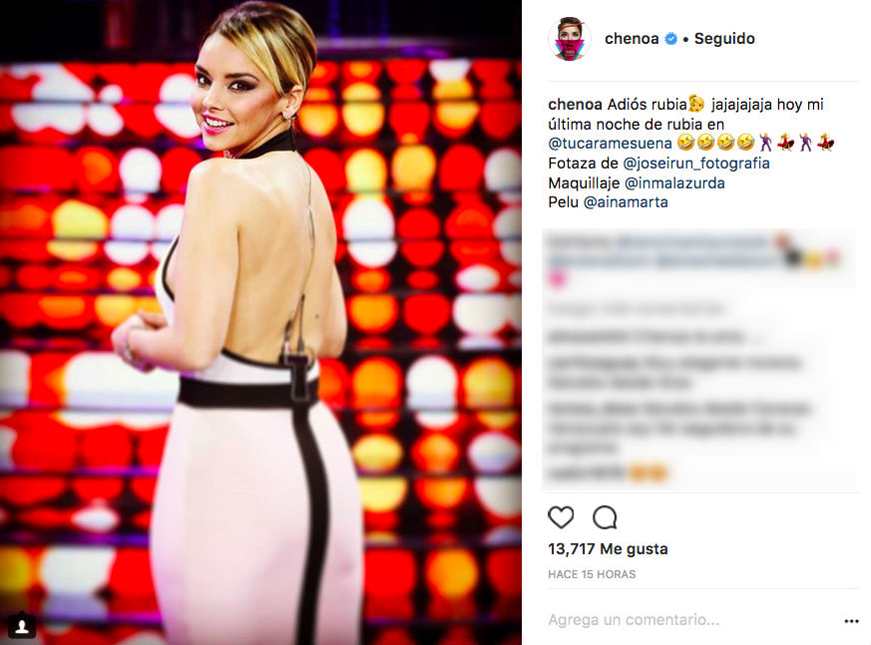This screenshot has width=871, height=645.
Task: Like the post with the heart icon
Action: (x=561, y=517)
